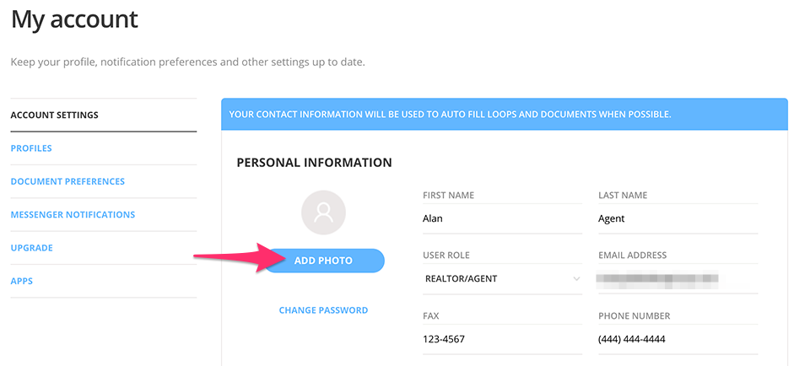Viewport: 810px width, 366px height.
Task: Navigate to the Apps section
Action: click(22, 281)
